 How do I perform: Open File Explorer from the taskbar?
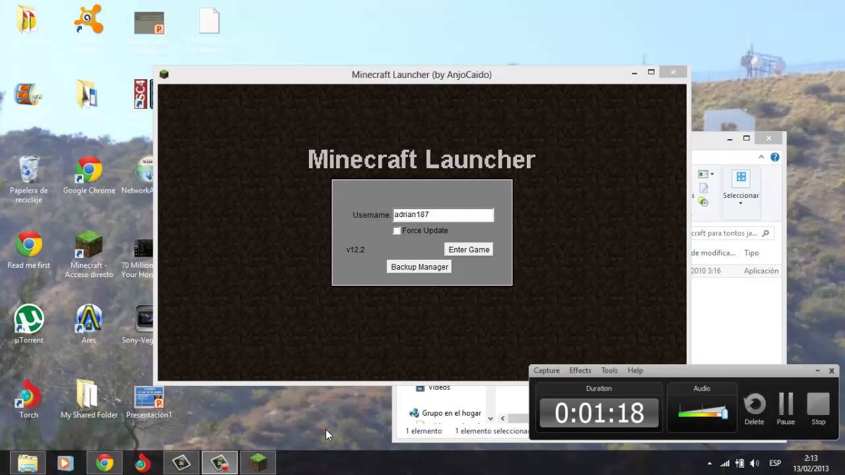pos(28,463)
